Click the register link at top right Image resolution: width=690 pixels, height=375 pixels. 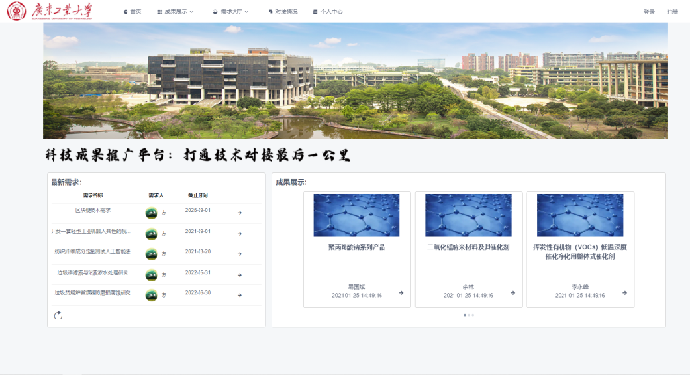pyautogui.click(x=672, y=12)
